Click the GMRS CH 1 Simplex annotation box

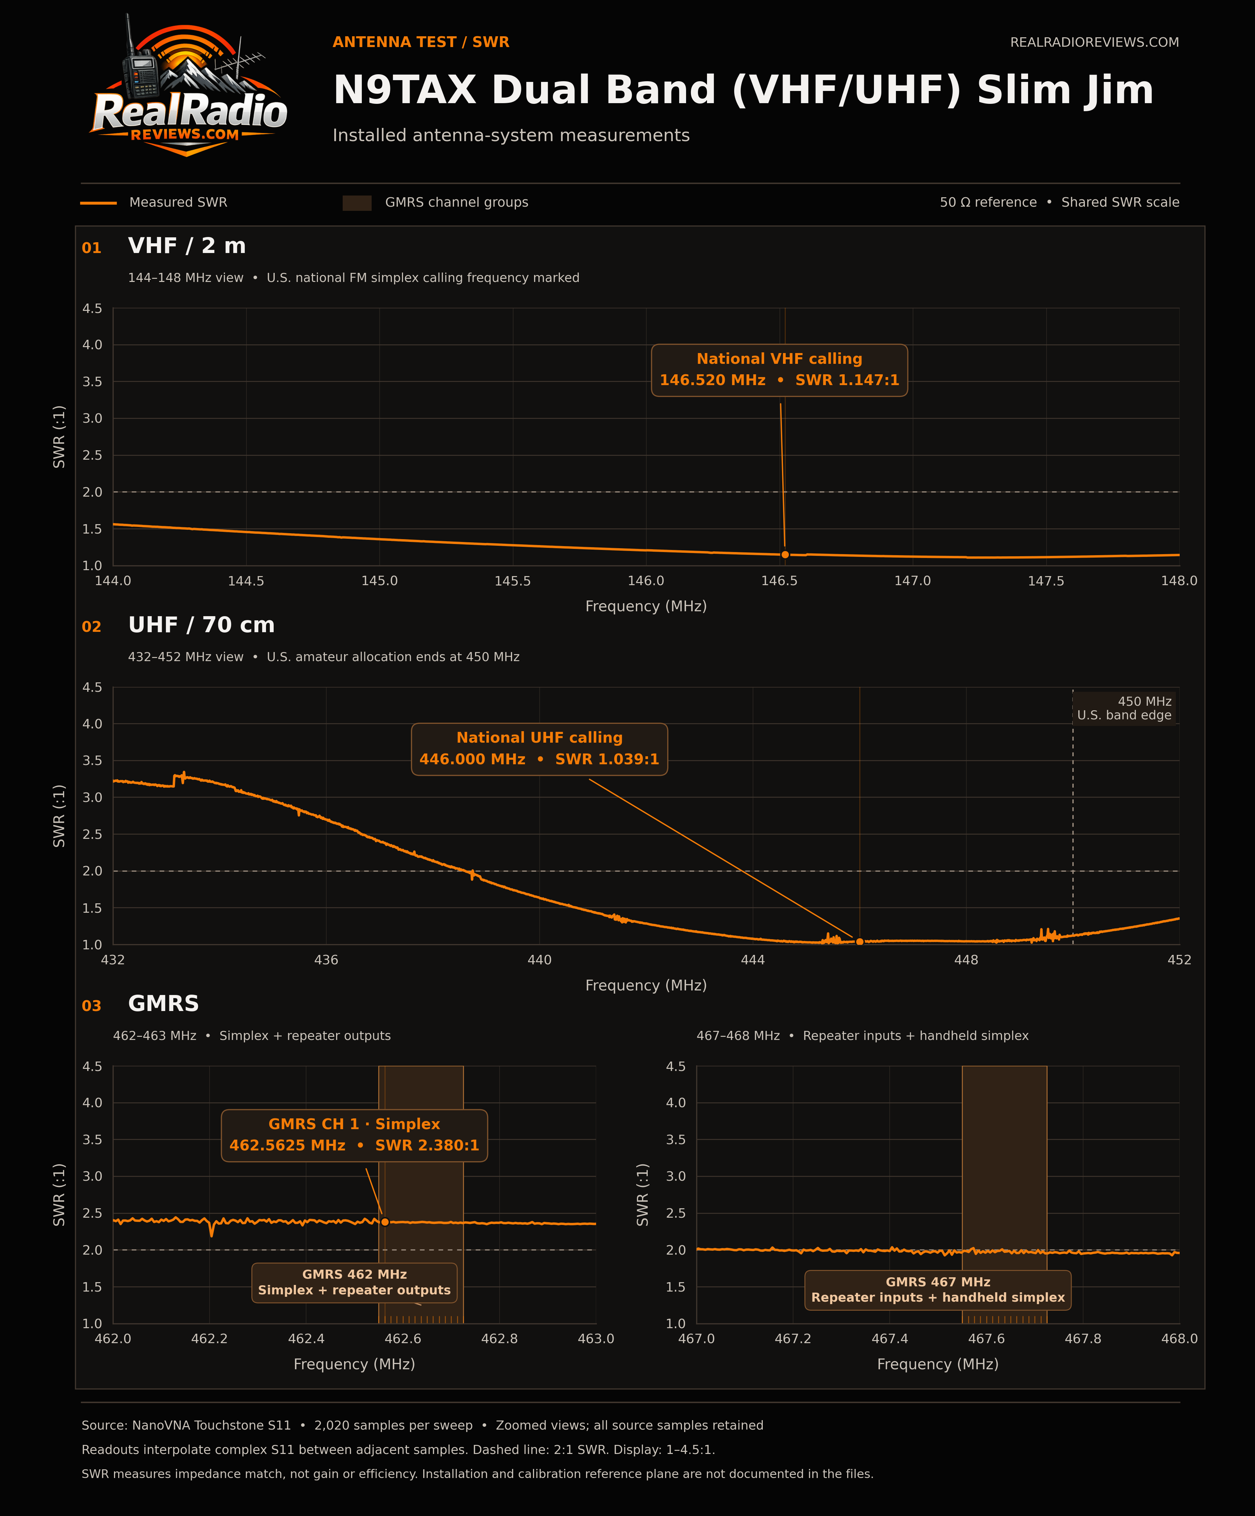[x=355, y=1135]
